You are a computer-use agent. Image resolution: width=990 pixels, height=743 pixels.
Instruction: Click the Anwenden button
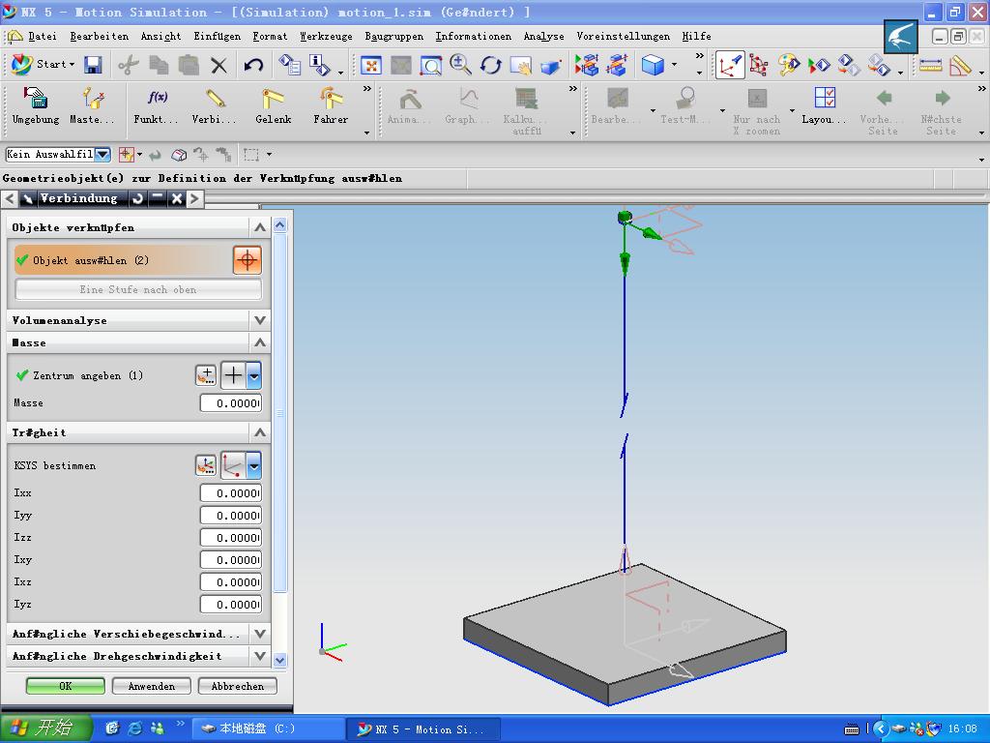152,686
